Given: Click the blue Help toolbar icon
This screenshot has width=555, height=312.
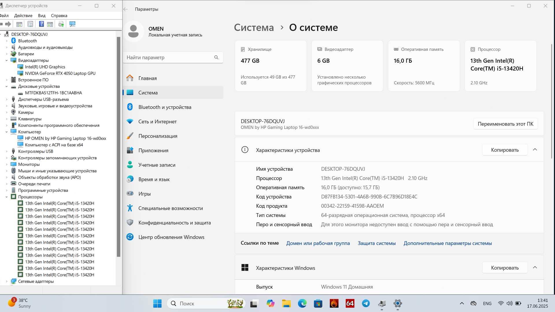Looking at the screenshot, I should (41, 24).
